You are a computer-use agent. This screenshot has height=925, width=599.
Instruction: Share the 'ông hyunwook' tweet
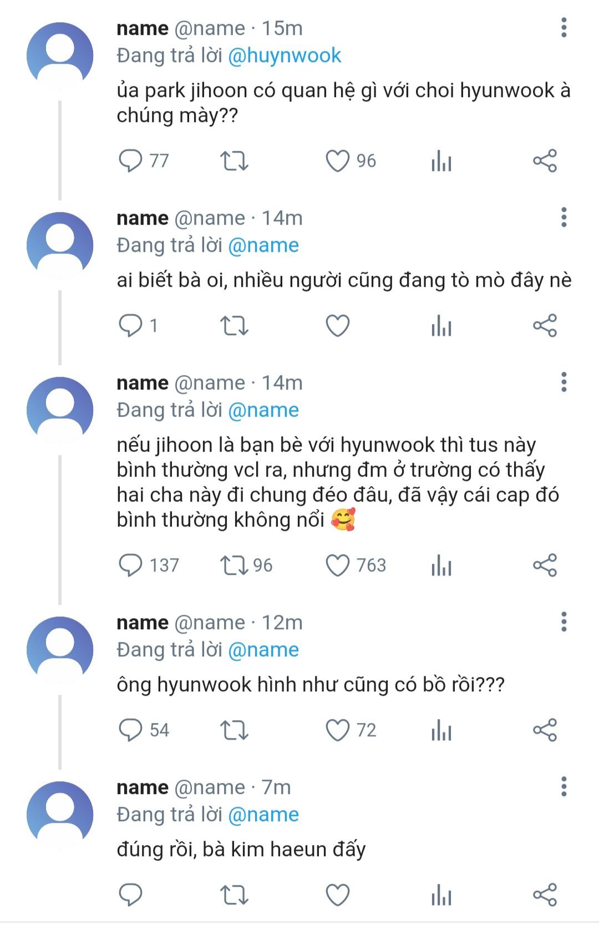click(545, 730)
